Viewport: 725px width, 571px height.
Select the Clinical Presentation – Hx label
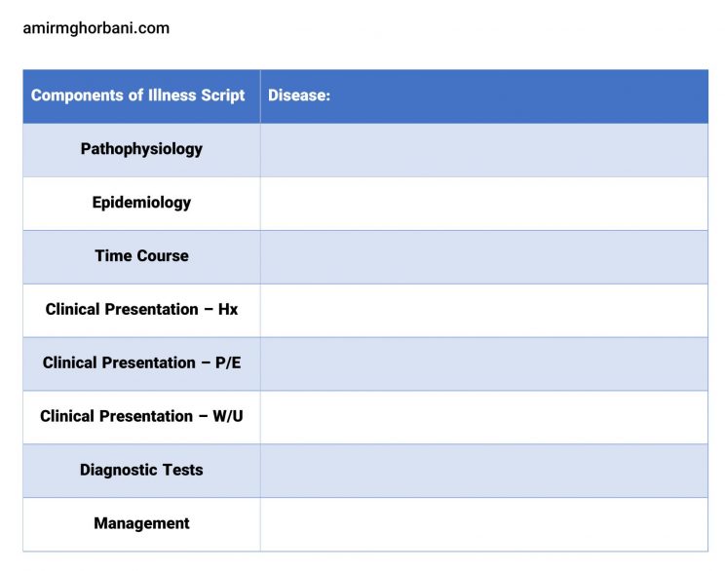point(141,310)
